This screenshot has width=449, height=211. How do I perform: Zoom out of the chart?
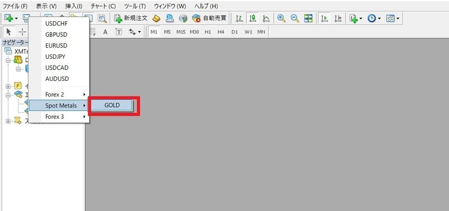295,19
